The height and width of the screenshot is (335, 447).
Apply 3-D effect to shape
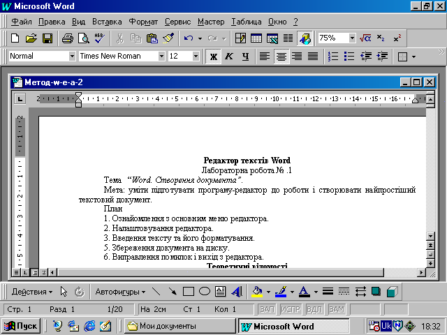(x=393, y=292)
